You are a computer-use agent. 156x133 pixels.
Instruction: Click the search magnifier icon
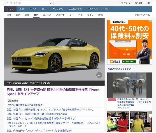[x=51, y=3]
